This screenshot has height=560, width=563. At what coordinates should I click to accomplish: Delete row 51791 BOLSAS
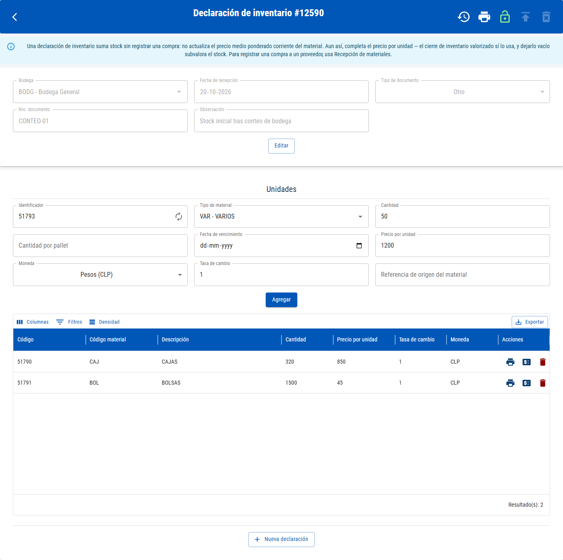point(543,383)
